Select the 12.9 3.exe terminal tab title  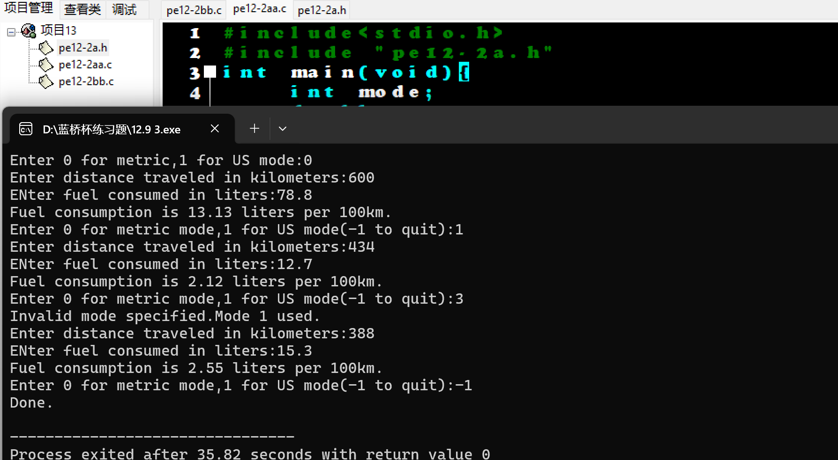pyautogui.click(x=112, y=130)
